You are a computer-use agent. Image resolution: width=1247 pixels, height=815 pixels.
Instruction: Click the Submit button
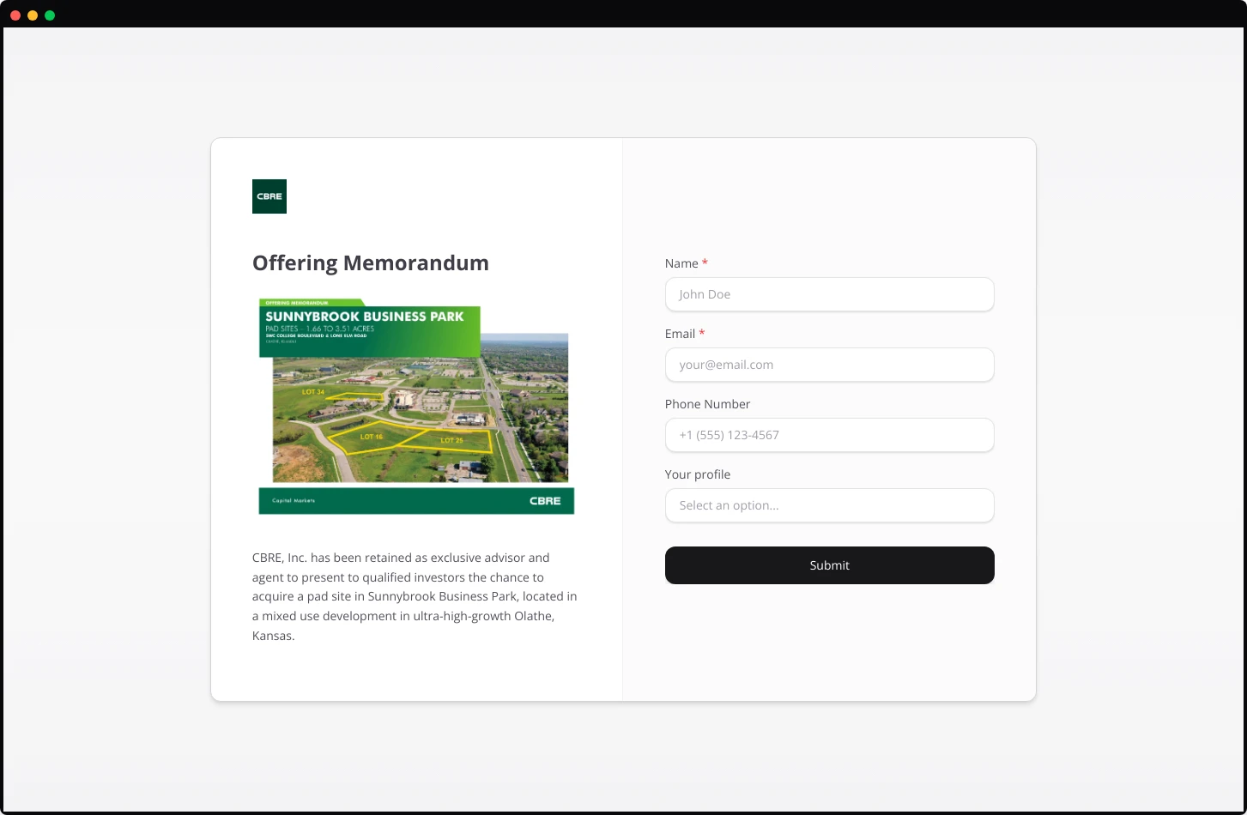click(x=829, y=565)
